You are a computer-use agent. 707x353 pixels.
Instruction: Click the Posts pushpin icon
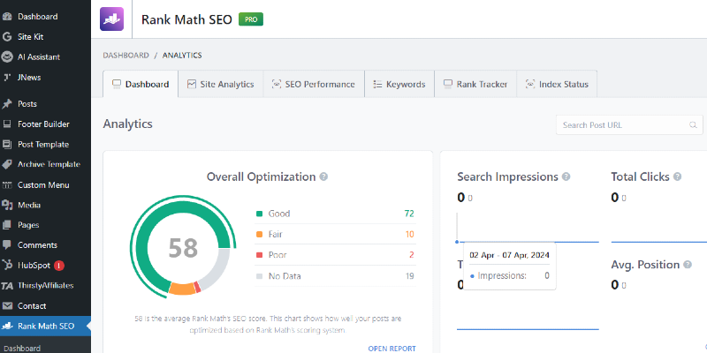coord(7,104)
